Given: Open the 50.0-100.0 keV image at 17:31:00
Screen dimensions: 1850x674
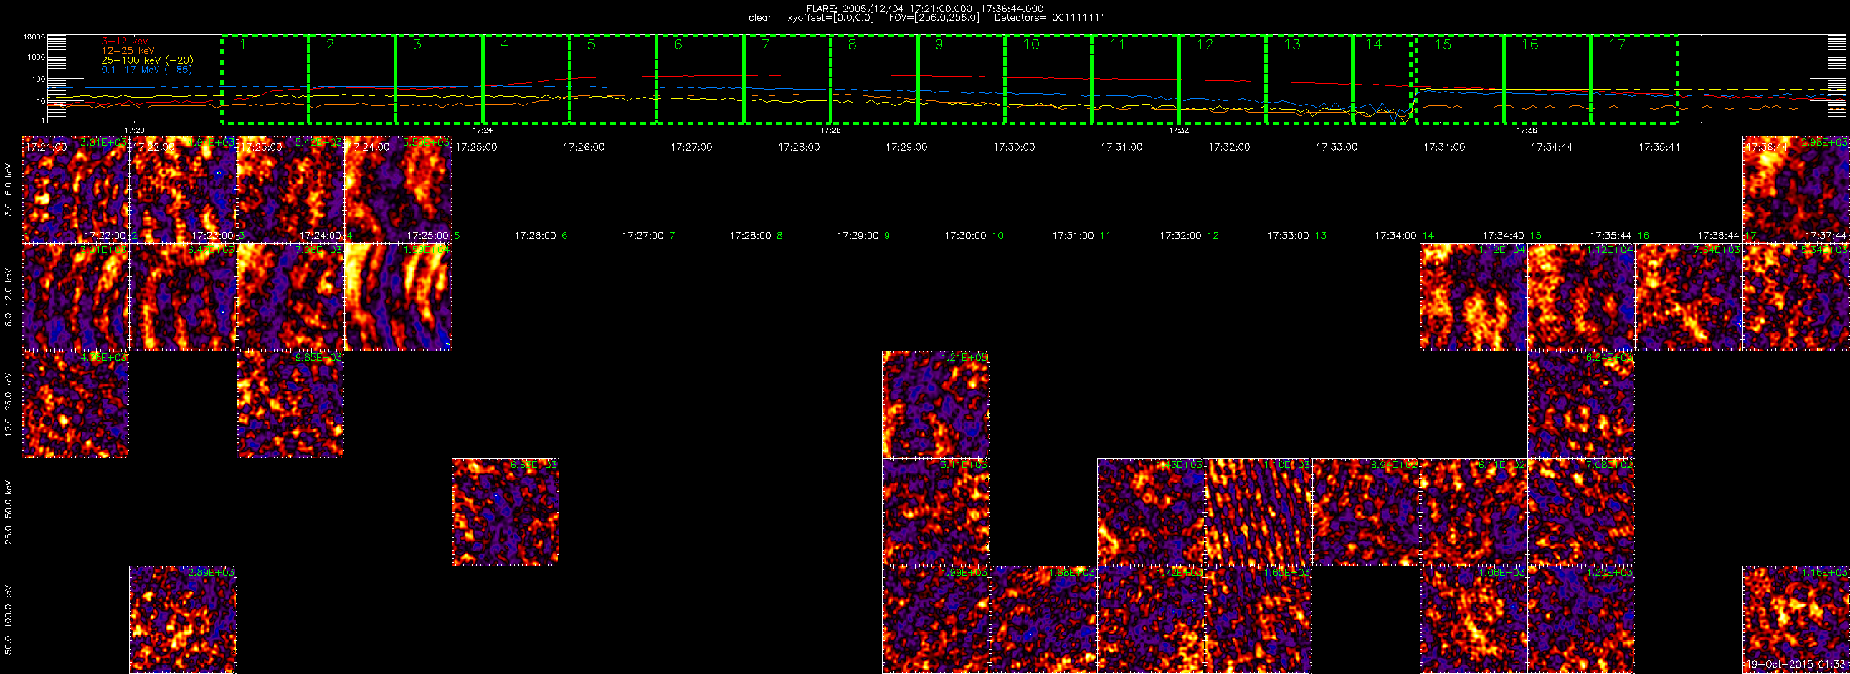Looking at the screenshot, I should pyautogui.click(x=1151, y=620).
